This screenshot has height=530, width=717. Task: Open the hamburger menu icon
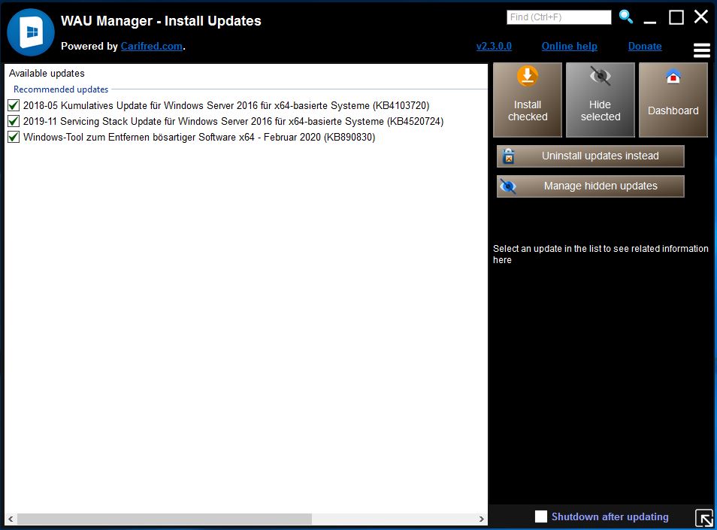[x=701, y=50]
